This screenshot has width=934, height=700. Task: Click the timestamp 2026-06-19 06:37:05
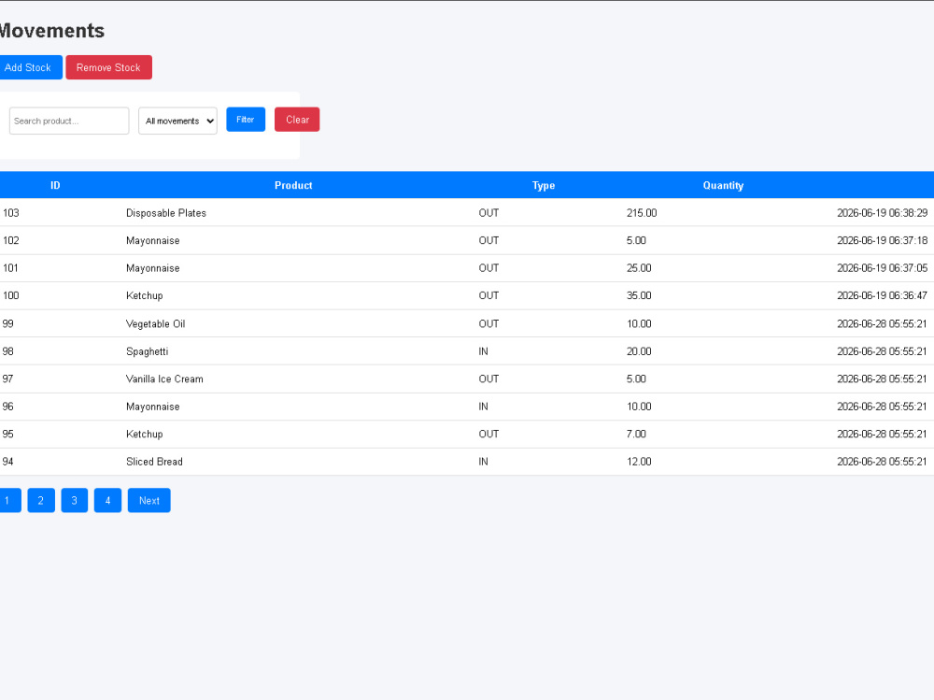[x=883, y=268]
